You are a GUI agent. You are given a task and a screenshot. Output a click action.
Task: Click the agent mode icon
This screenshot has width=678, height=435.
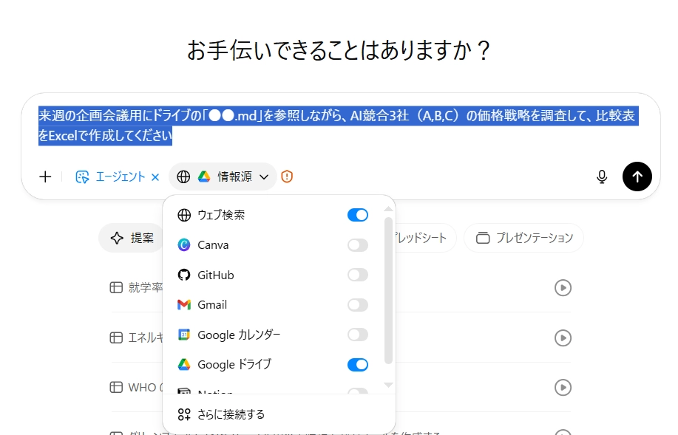pyautogui.click(x=82, y=177)
